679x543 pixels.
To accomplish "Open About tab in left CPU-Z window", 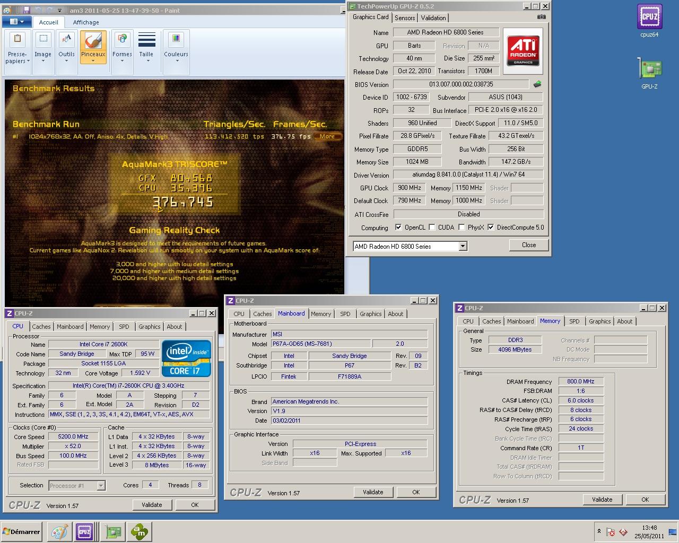I will tap(174, 327).
